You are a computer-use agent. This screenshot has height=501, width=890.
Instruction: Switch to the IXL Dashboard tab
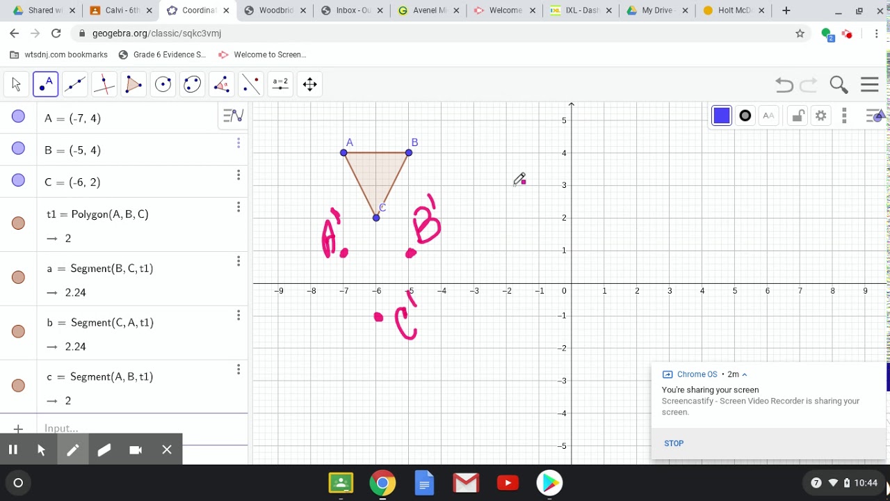(x=581, y=10)
